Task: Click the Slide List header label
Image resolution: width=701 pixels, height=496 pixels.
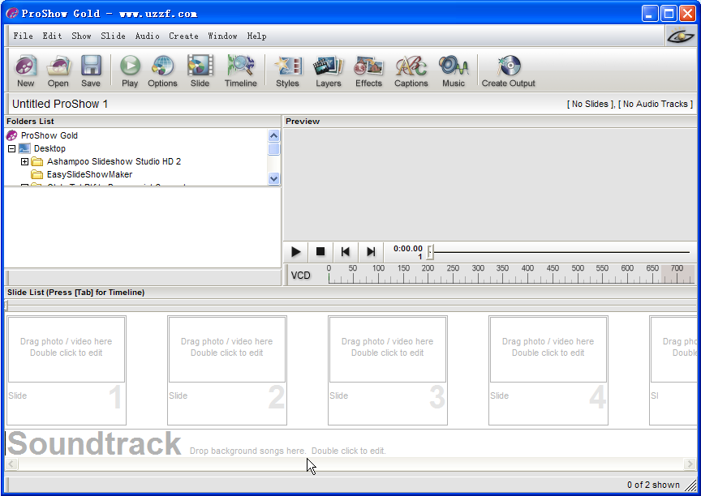Action: click(75, 293)
